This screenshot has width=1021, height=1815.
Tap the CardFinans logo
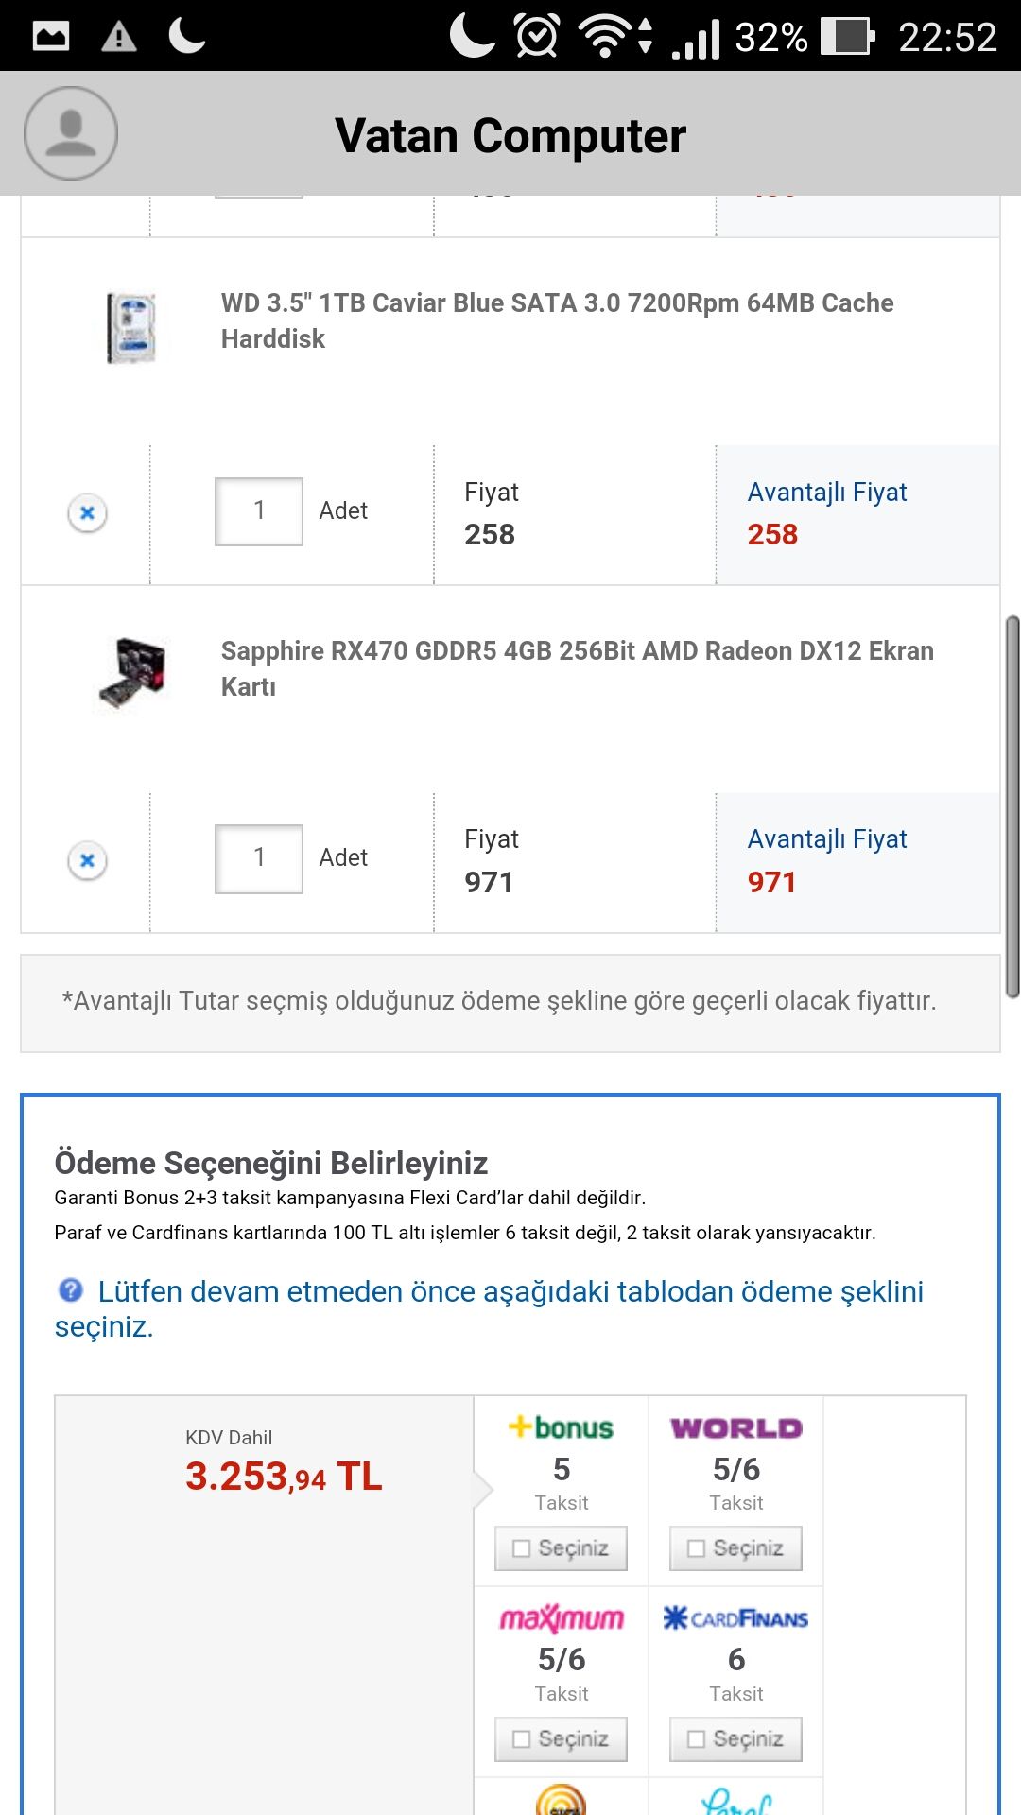tap(735, 1618)
